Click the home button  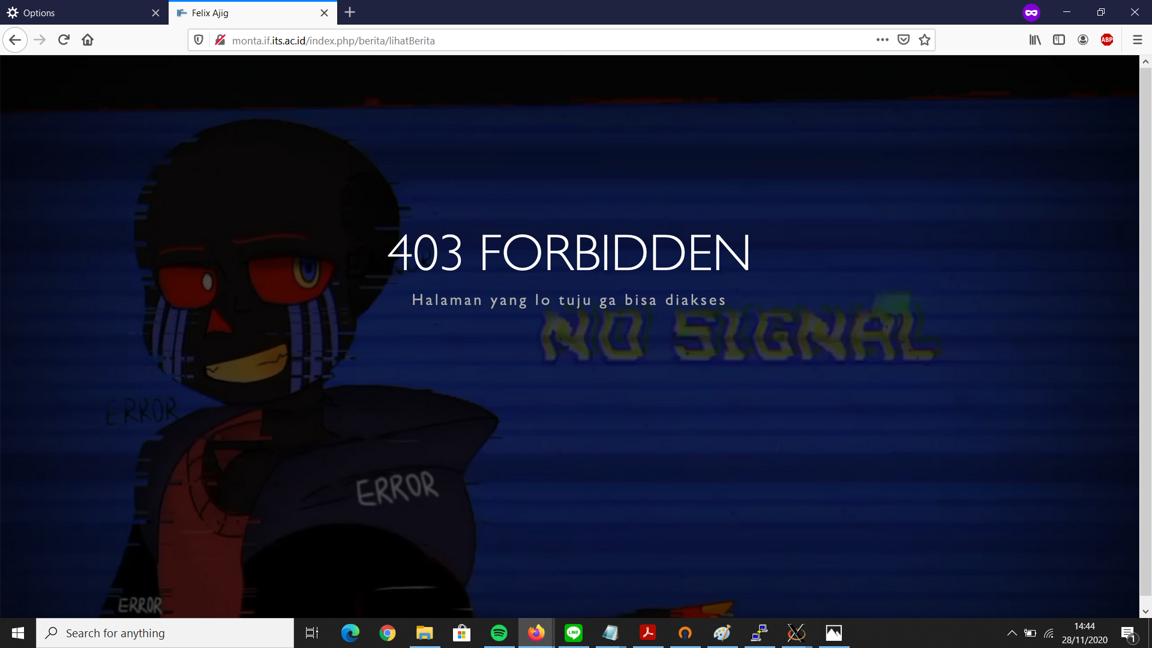(88, 40)
